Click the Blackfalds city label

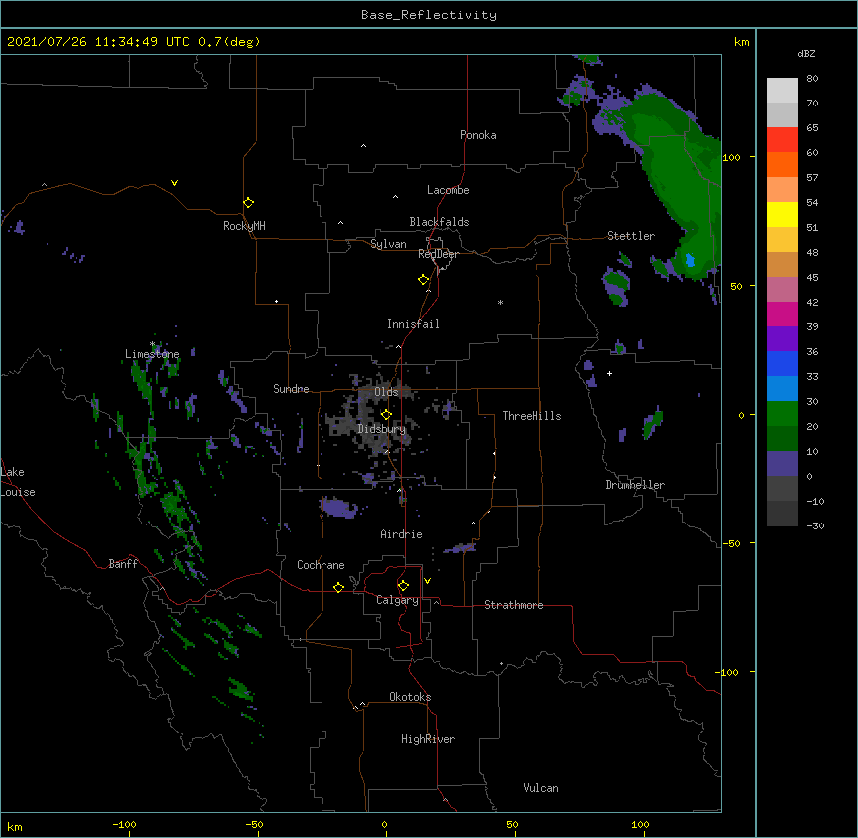coord(439,222)
